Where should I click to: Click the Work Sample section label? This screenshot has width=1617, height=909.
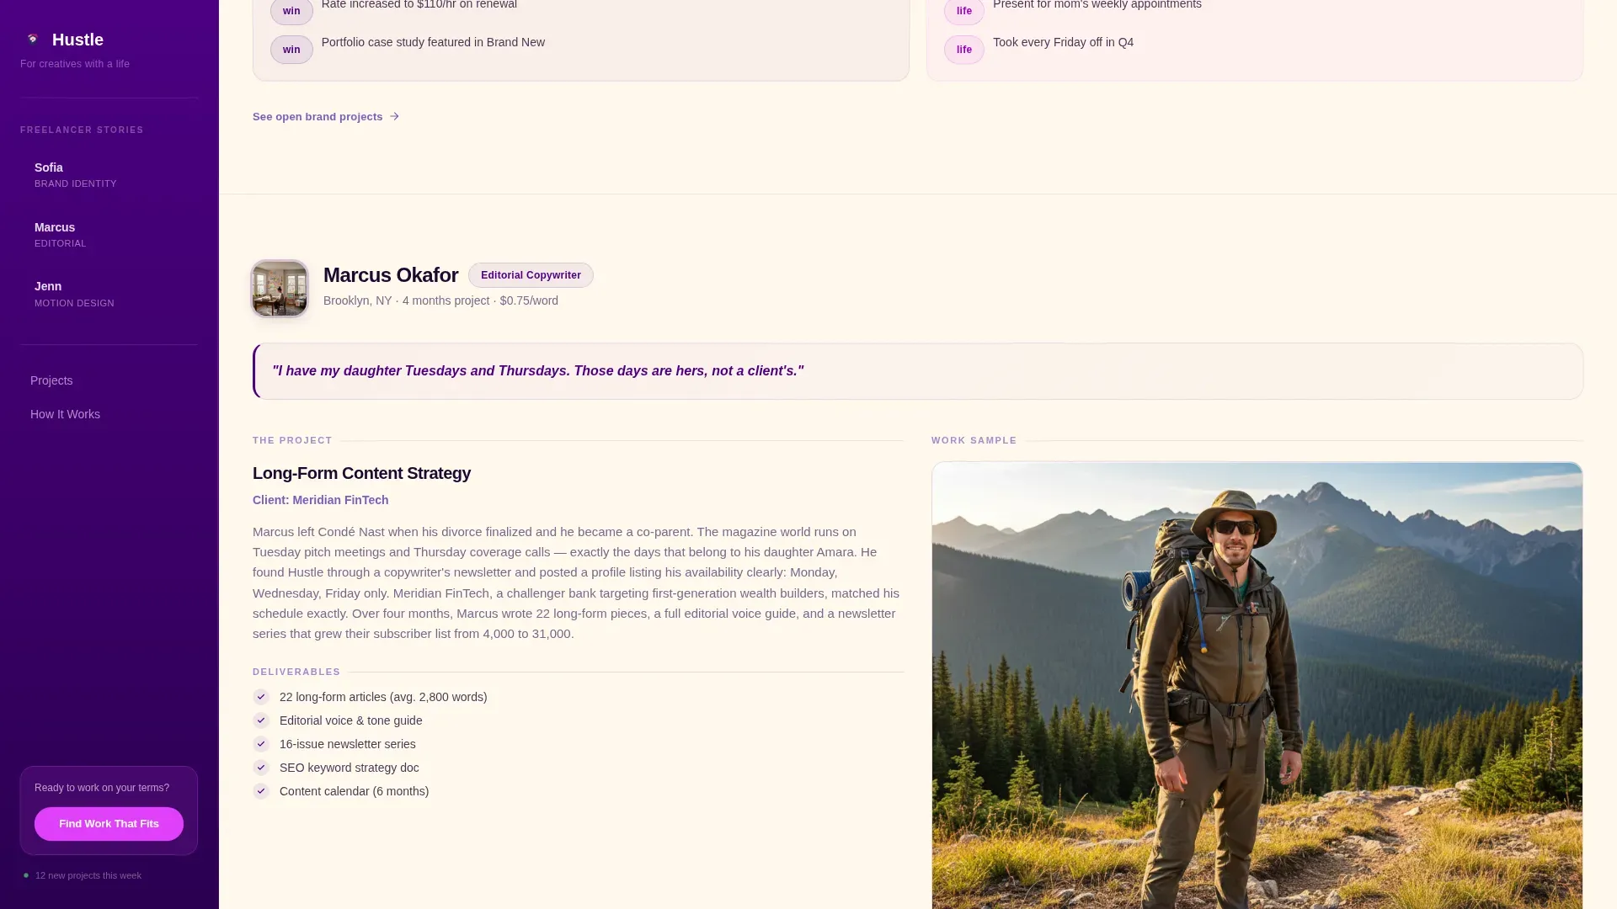pos(974,440)
